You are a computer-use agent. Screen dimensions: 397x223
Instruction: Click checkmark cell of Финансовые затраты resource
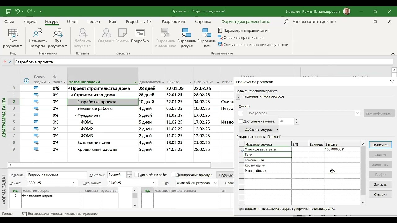pos(241,149)
